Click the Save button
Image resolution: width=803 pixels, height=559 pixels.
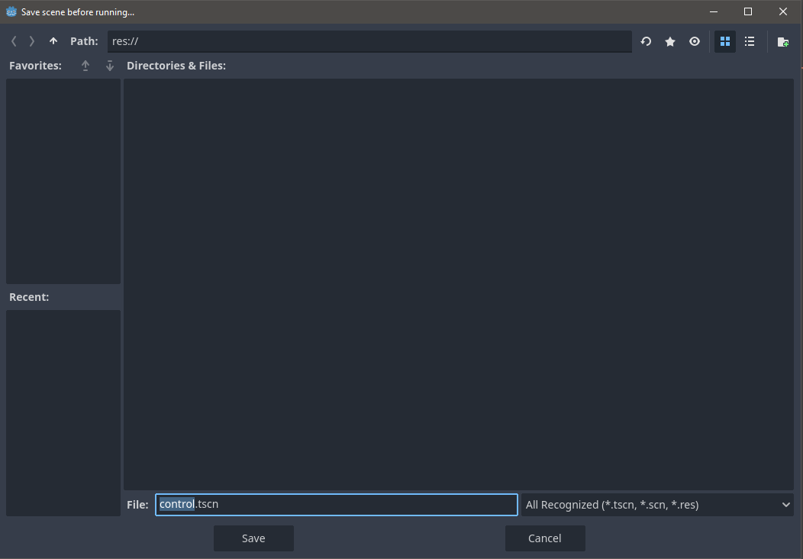click(253, 538)
